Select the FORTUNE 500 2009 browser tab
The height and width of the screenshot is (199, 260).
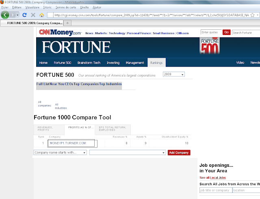point(32,23)
